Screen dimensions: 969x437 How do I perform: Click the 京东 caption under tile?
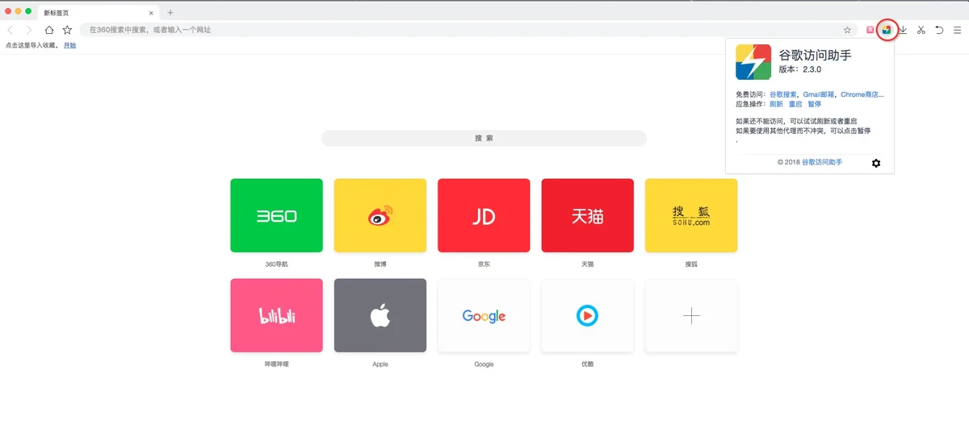484,264
